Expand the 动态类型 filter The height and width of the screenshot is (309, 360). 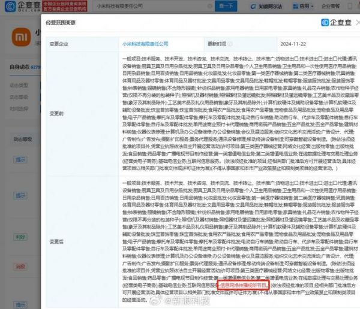18,84
